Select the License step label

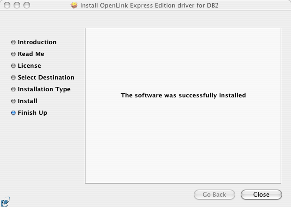tap(29, 66)
